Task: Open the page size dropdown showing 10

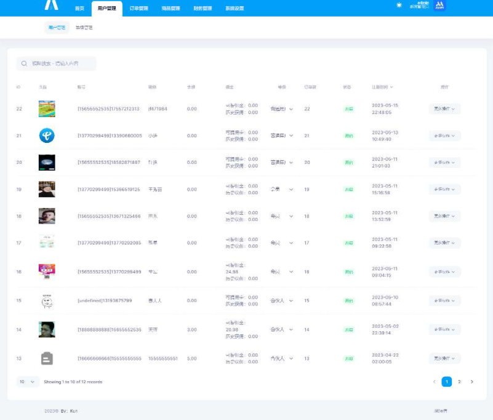Action: (x=28, y=382)
